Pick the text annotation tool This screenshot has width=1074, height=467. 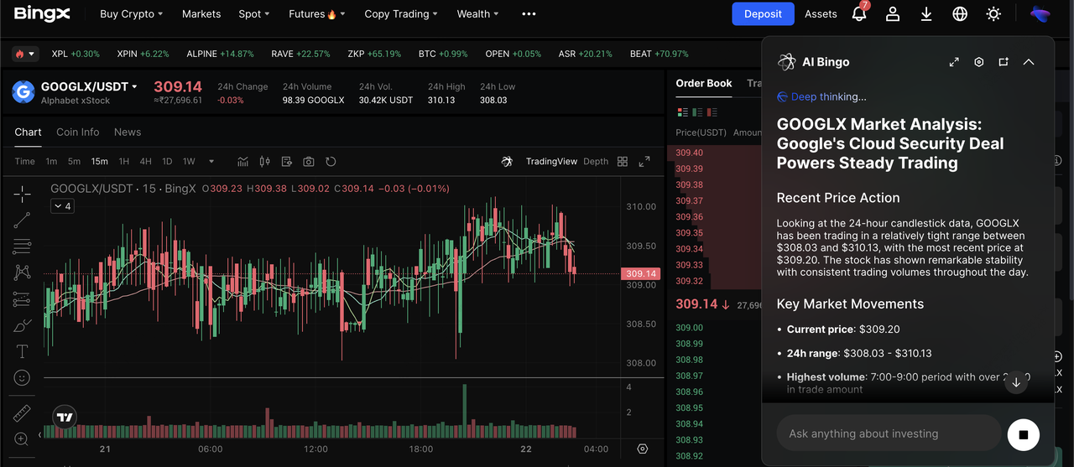(x=22, y=351)
